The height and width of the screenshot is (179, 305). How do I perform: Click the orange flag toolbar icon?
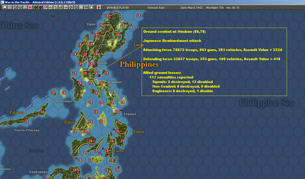pos(46,7)
